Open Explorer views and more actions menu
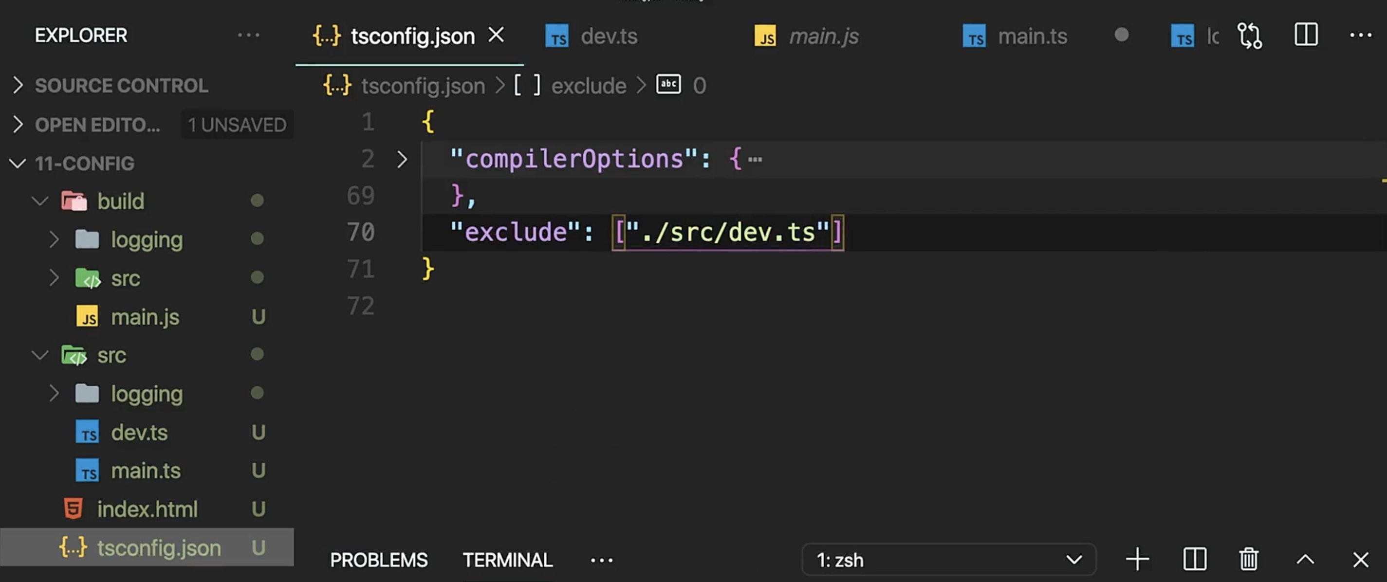Viewport: 1387px width, 582px height. click(249, 36)
